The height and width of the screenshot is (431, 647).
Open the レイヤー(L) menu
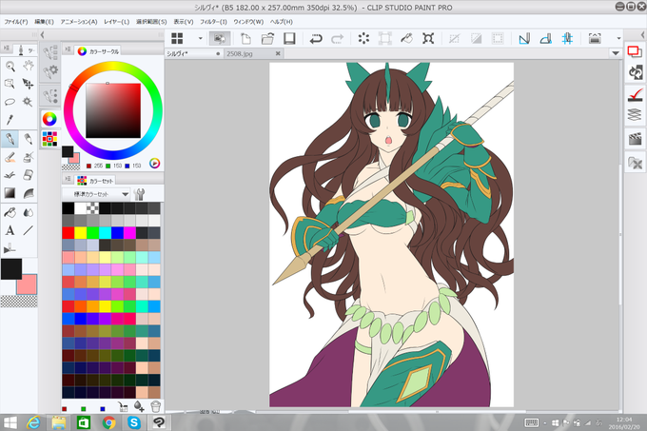116,22
